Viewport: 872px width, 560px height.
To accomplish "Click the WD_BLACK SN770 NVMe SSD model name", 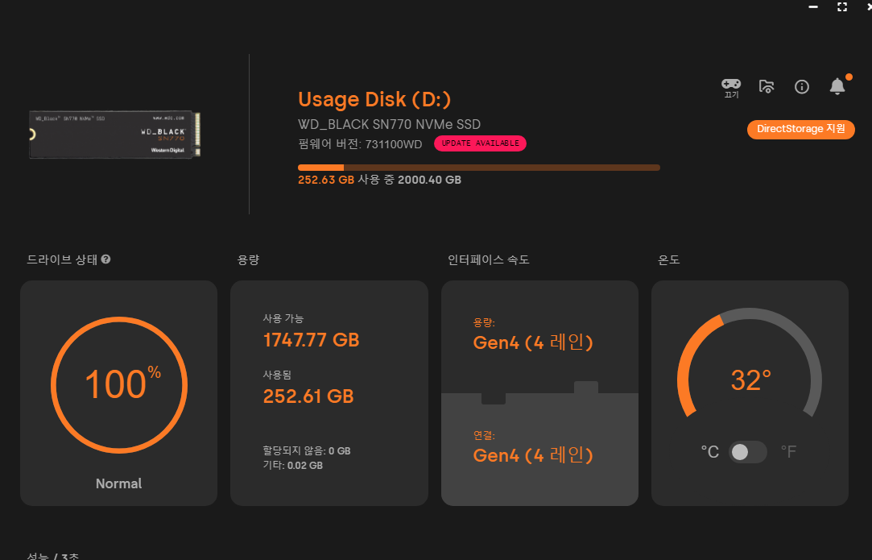I will click(x=389, y=124).
